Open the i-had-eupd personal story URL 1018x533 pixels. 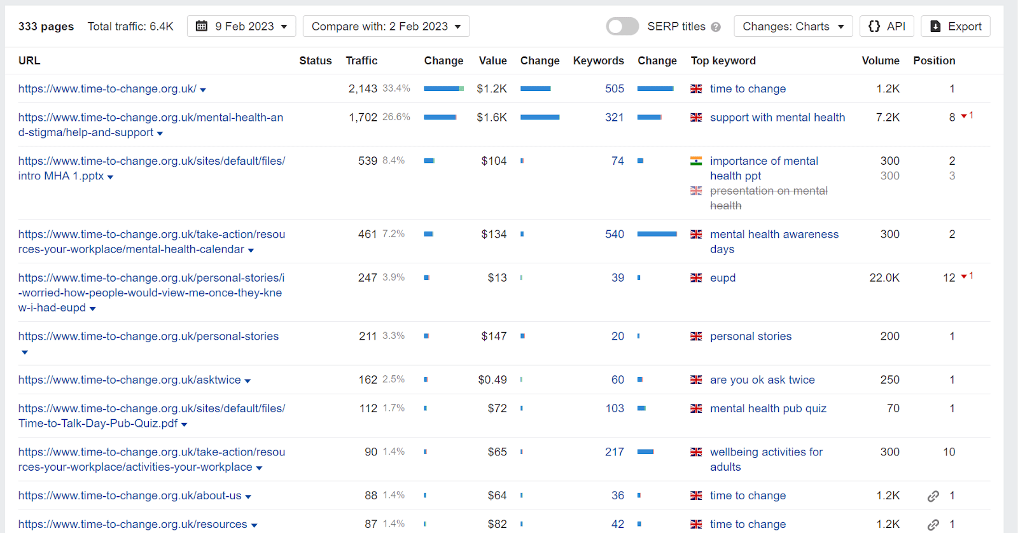(151, 293)
